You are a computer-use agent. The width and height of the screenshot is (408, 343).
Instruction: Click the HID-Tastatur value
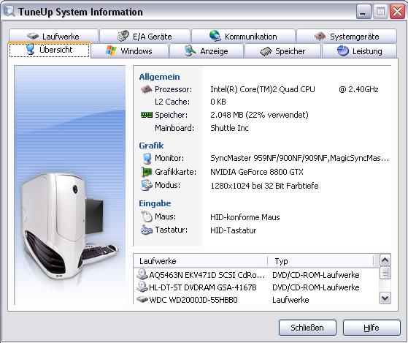coord(233,230)
